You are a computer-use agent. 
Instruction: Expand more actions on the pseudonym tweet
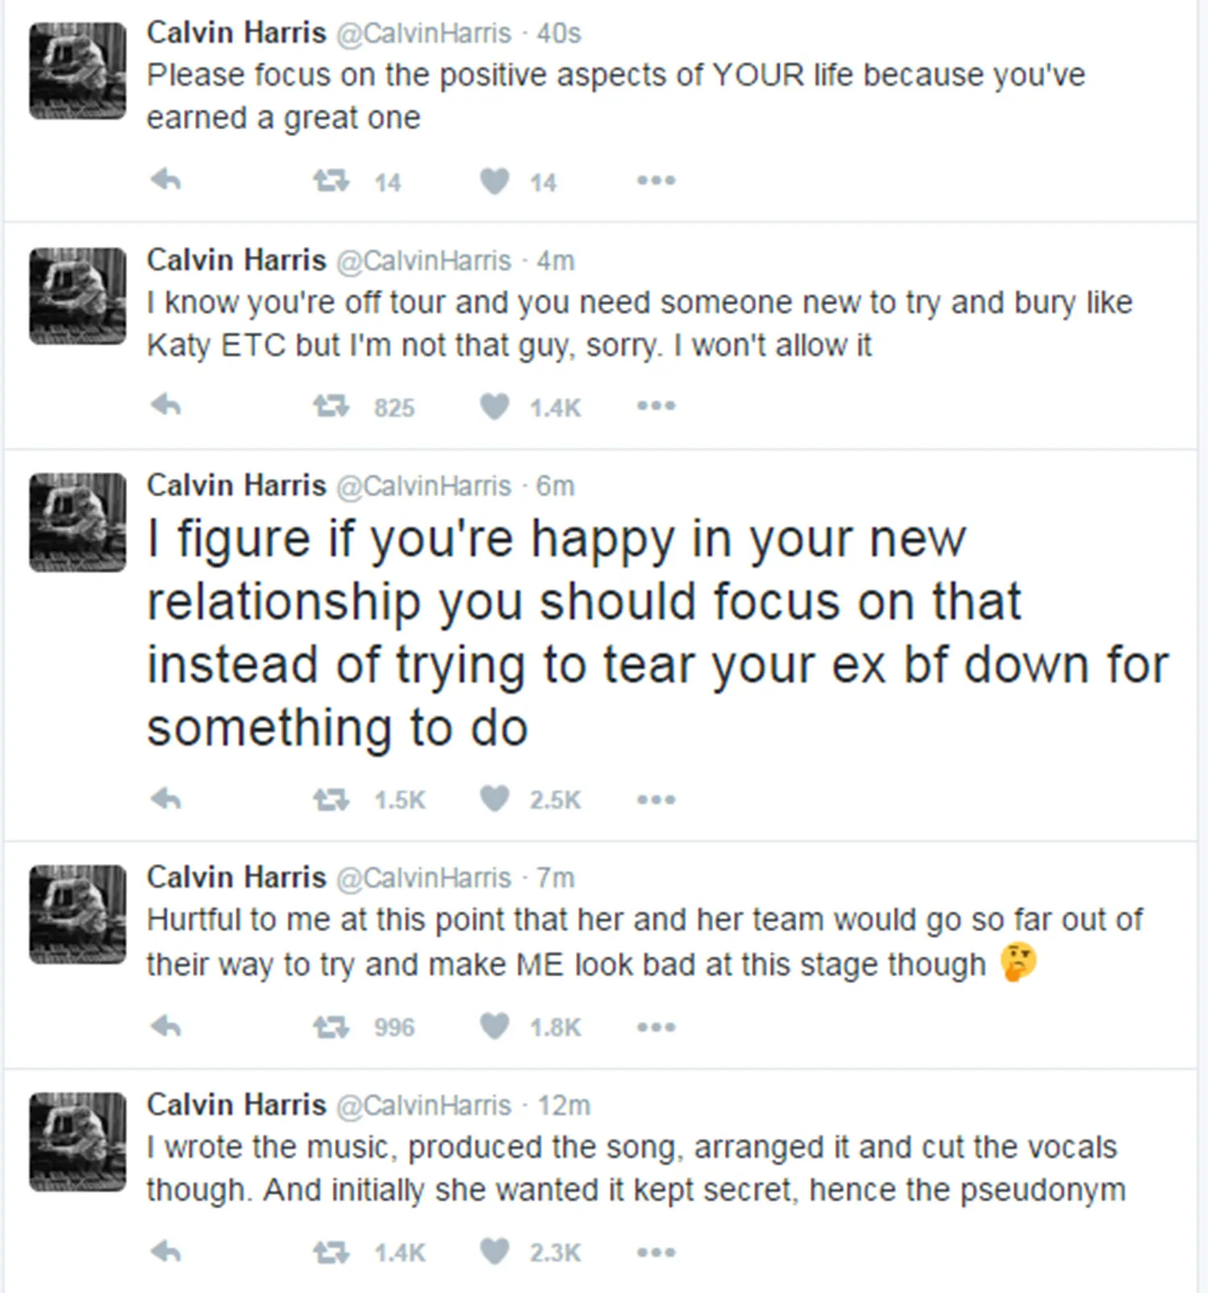click(656, 1252)
